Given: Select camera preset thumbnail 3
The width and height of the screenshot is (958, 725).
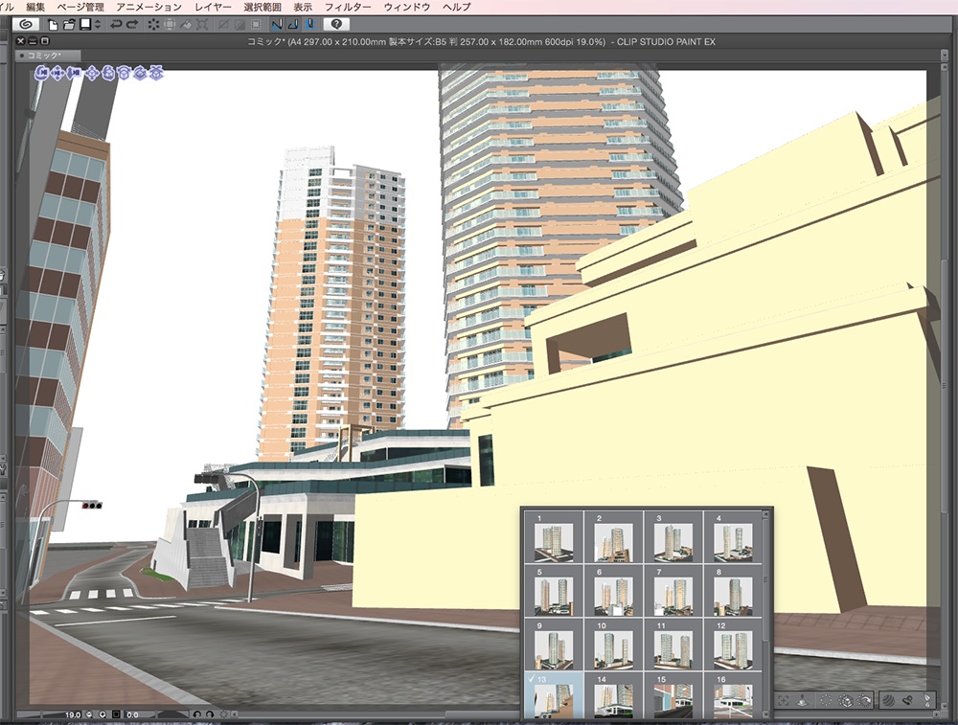Looking at the screenshot, I should (x=673, y=537).
